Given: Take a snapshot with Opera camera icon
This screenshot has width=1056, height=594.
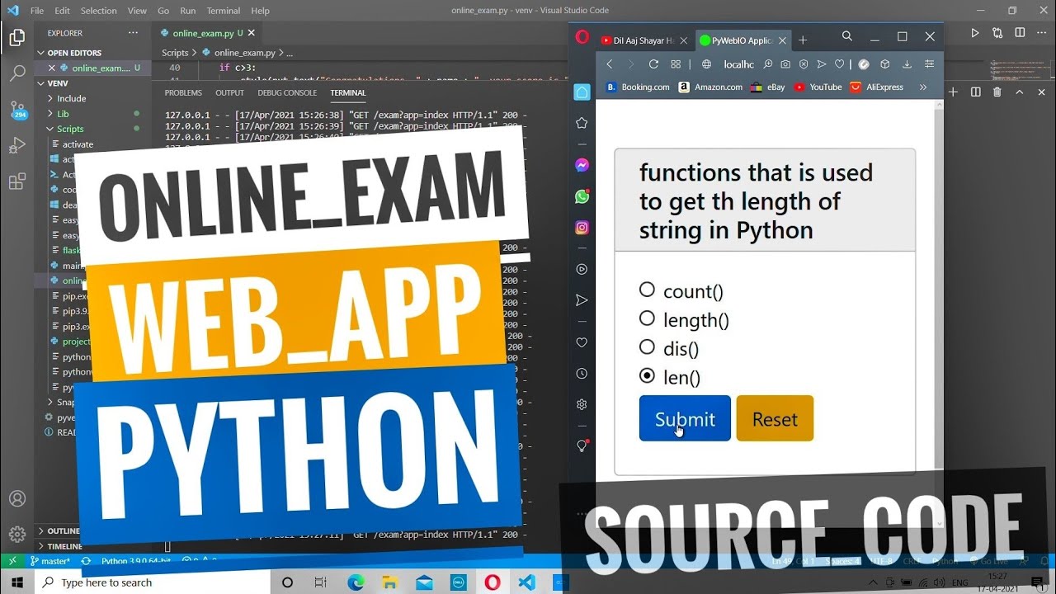Looking at the screenshot, I should coord(785,64).
